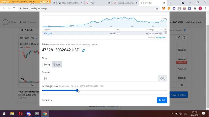Select the Short side
This screenshot has height=117, width=209.
coord(57,64)
